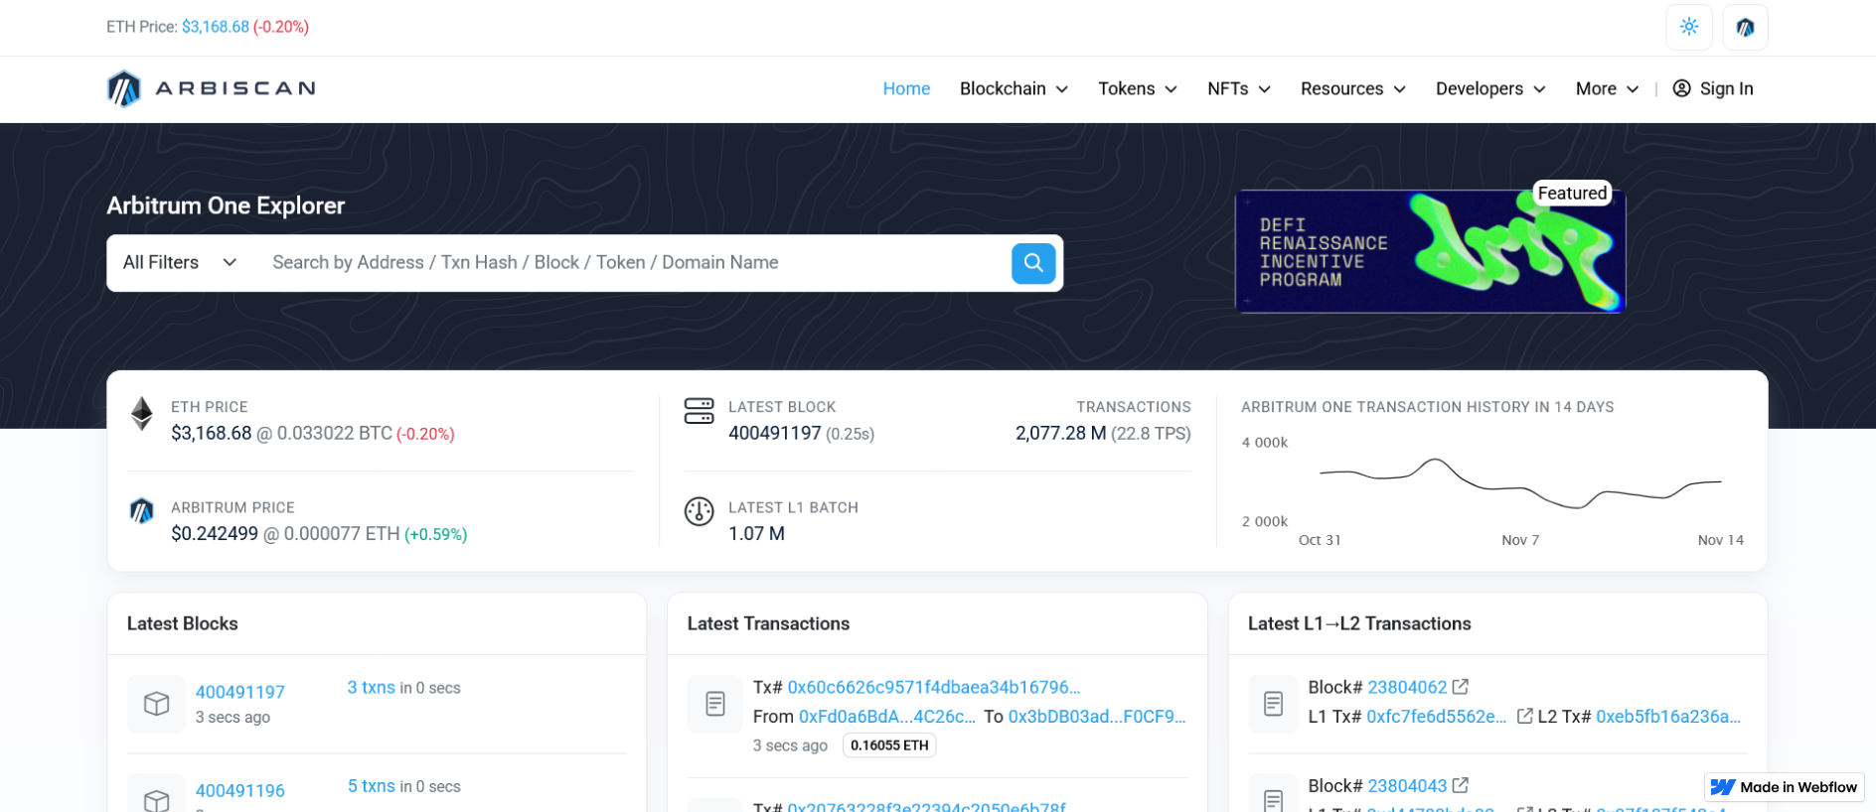Expand the Blockchain menu
The width and height of the screenshot is (1876, 812).
(x=1014, y=88)
